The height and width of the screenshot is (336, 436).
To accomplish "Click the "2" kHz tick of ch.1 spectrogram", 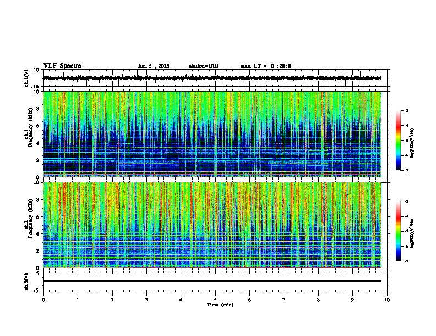I will tap(39, 160).
